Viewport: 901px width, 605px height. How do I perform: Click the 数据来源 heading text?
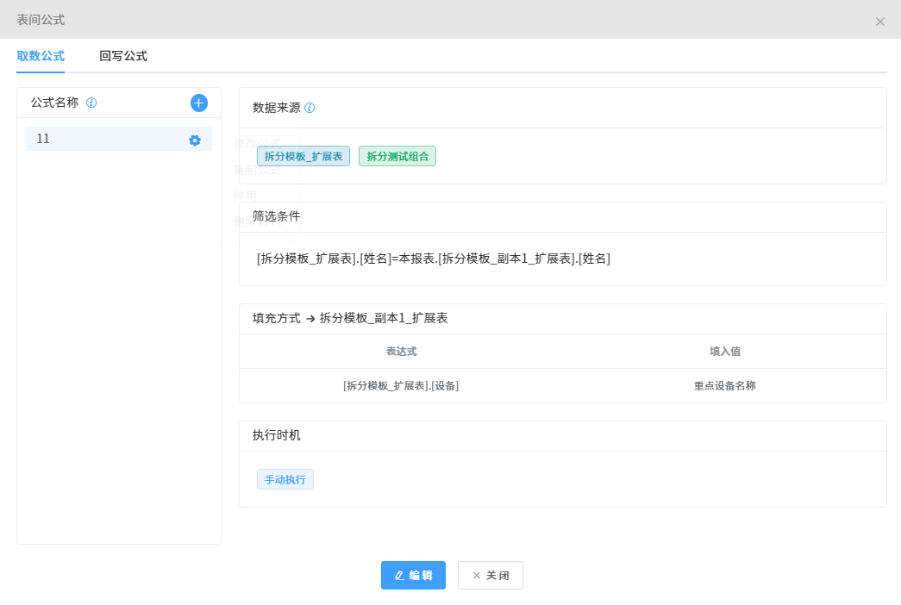click(277, 108)
